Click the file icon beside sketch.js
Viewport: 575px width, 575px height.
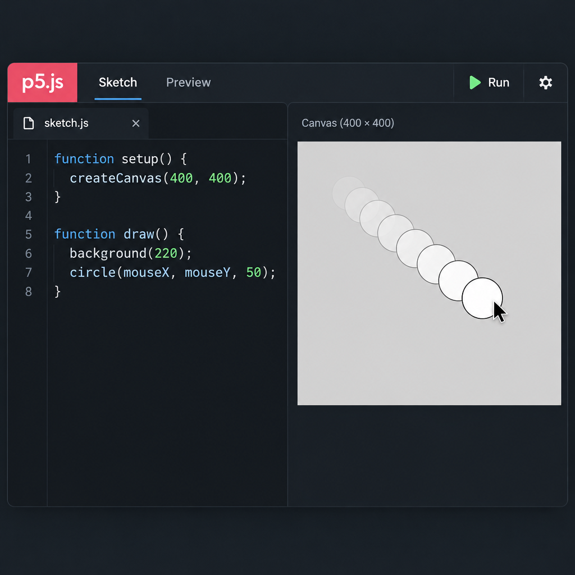[29, 123]
